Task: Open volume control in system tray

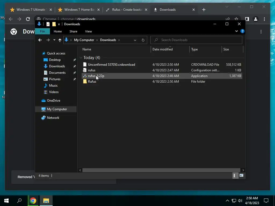Action: click(240, 201)
